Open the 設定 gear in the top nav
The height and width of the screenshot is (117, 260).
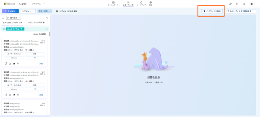150,3
